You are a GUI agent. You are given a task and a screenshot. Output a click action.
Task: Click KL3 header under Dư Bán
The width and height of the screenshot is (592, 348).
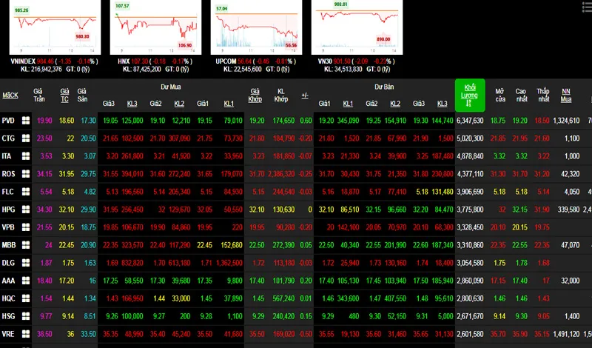click(442, 104)
